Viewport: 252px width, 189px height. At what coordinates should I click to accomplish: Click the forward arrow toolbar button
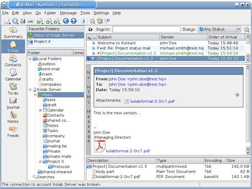tap(74, 21)
